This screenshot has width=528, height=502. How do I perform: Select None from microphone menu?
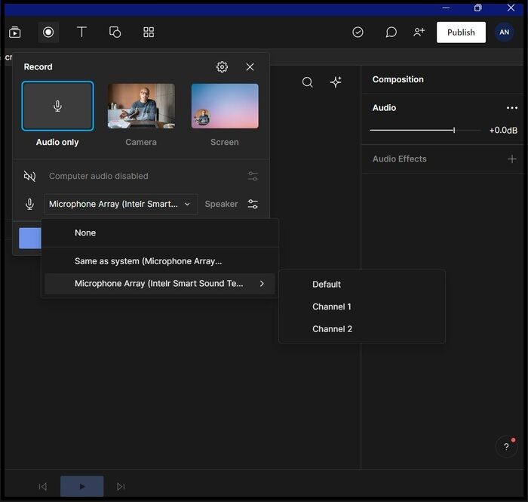point(85,233)
